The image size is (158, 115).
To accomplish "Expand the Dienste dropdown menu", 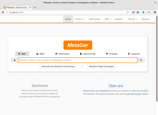I will [133, 19].
